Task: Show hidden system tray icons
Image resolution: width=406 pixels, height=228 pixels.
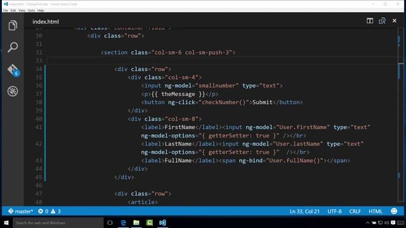Action: tap(367, 222)
